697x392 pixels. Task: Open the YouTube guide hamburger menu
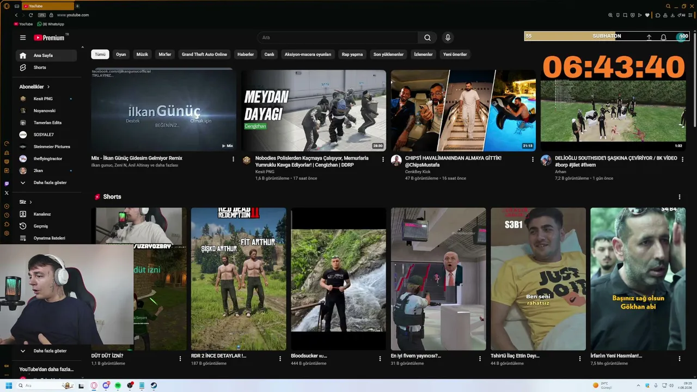coord(23,38)
